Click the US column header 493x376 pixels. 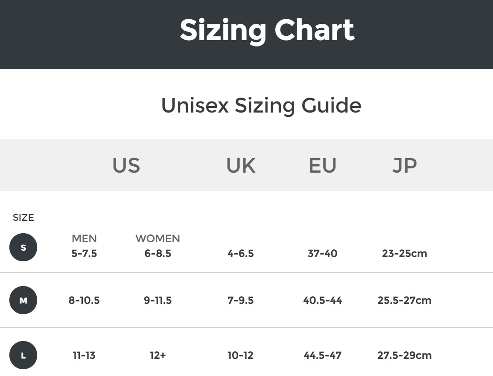pyautogui.click(x=126, y=165)
